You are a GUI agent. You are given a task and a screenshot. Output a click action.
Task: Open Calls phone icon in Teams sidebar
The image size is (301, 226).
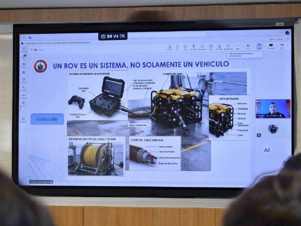coord(24,88)
